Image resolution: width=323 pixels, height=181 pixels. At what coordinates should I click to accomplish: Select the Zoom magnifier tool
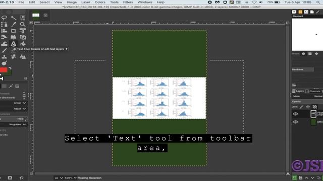coord(23,25)
